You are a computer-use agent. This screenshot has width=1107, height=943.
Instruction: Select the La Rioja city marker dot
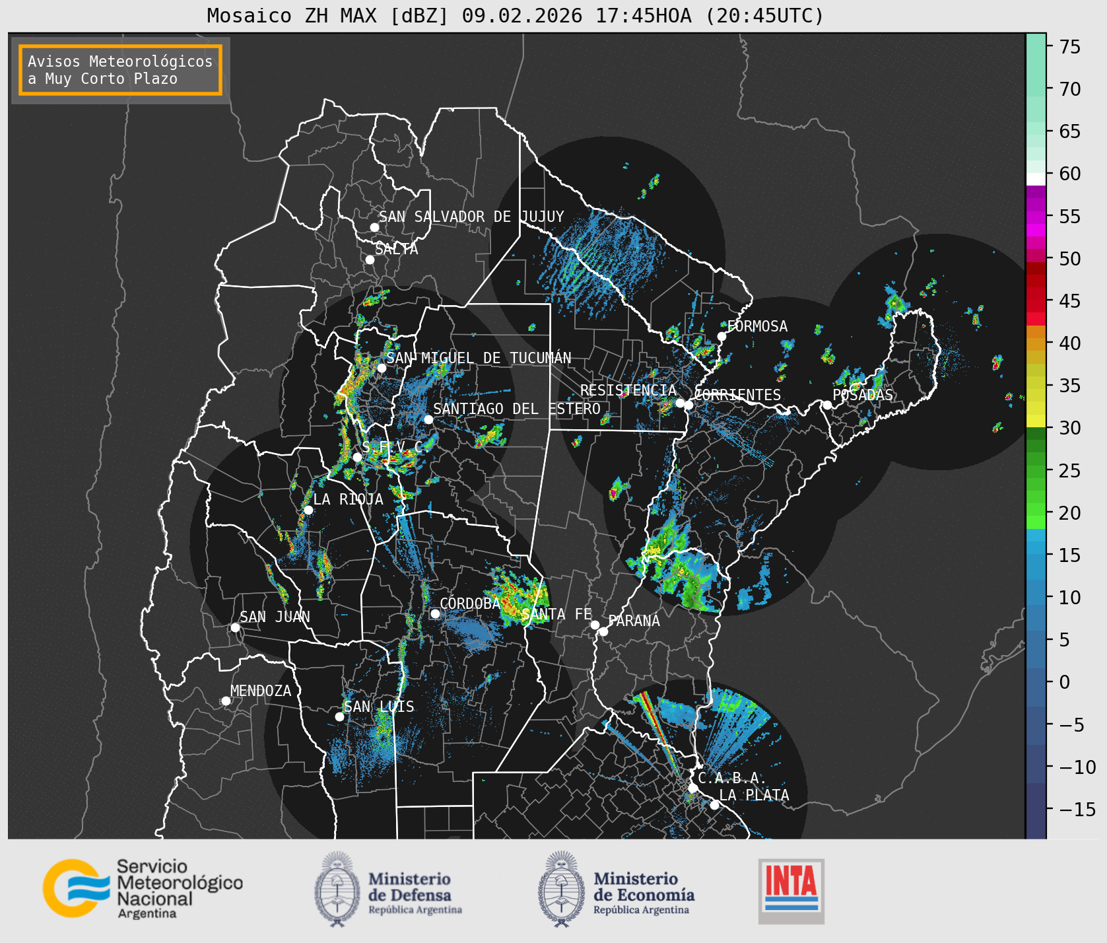point(308,510)
